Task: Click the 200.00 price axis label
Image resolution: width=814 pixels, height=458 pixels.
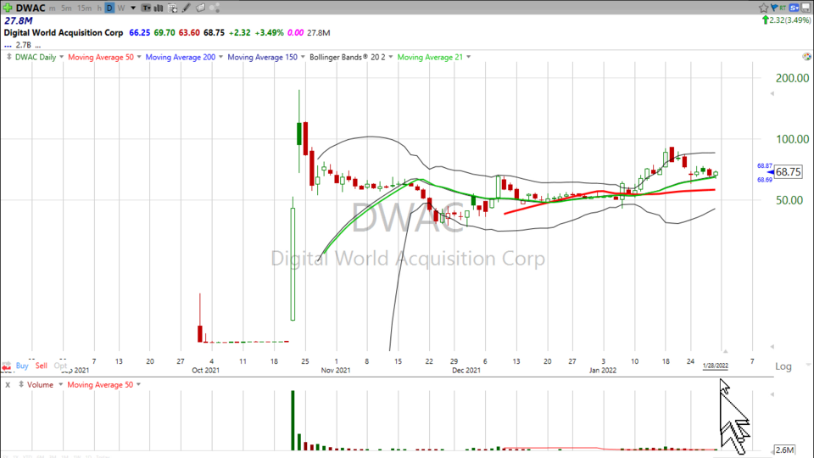Action: point(792,78)
